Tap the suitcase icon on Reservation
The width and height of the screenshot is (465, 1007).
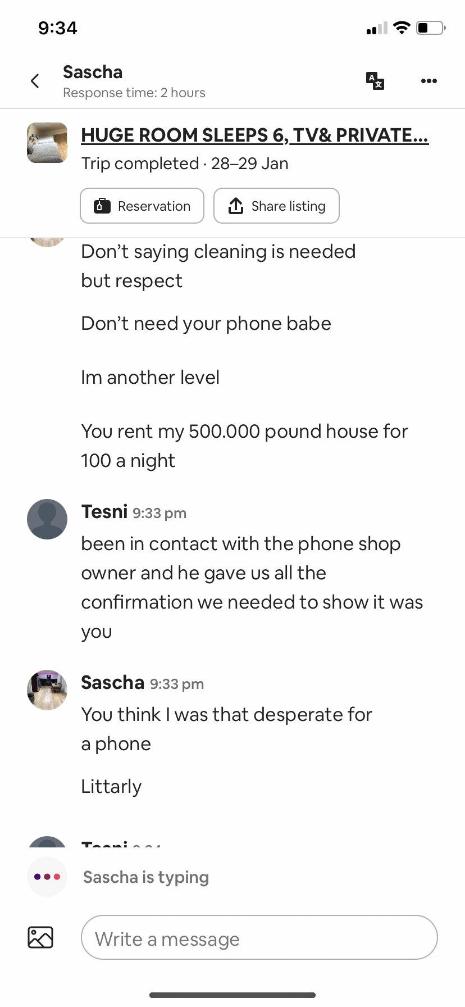tap(102, 206)
